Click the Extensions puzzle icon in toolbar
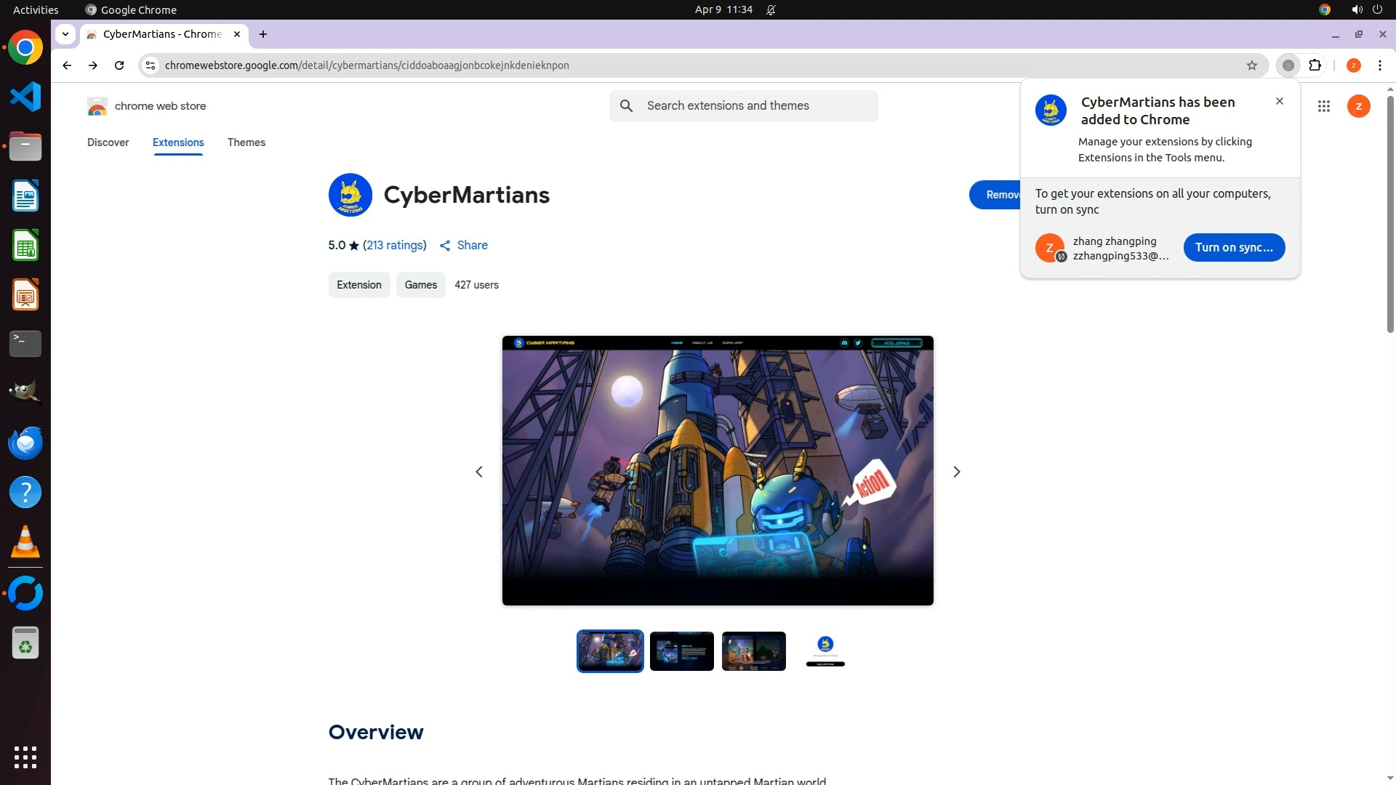Screen dimensions: 1396x785 (x=1315, y=65)
